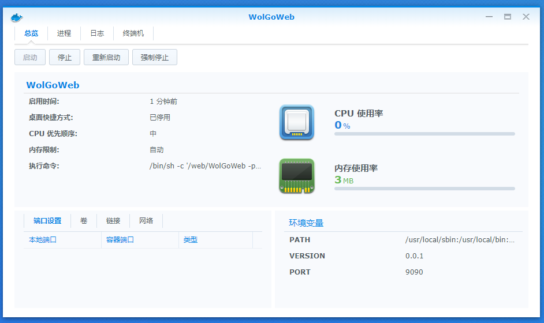This screenshot has height=323, width=544.
Task: Select the 总览 tab
Action: pos(31,33)
